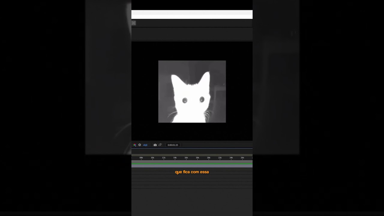384x216 pixels.
Task: Click the 18s mark on time ruler
Action: [197, 157]
